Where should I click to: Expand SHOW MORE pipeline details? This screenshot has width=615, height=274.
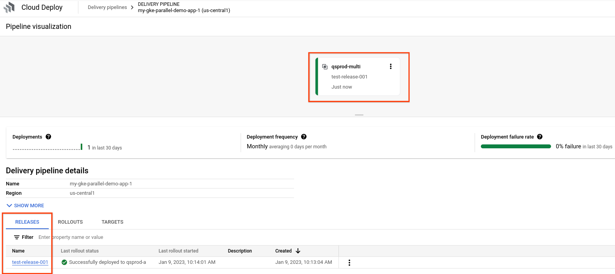point(25,206)
